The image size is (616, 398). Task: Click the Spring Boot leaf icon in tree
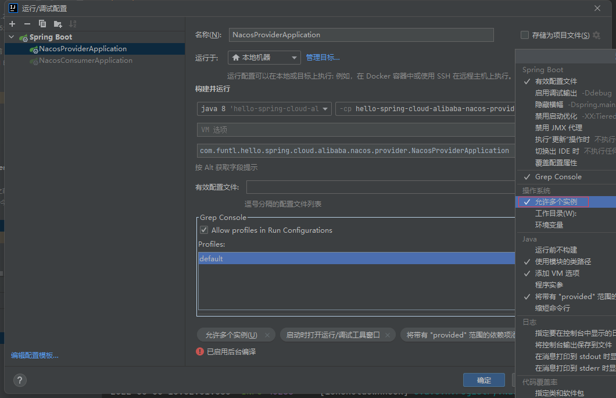click(x=24, y=37)
